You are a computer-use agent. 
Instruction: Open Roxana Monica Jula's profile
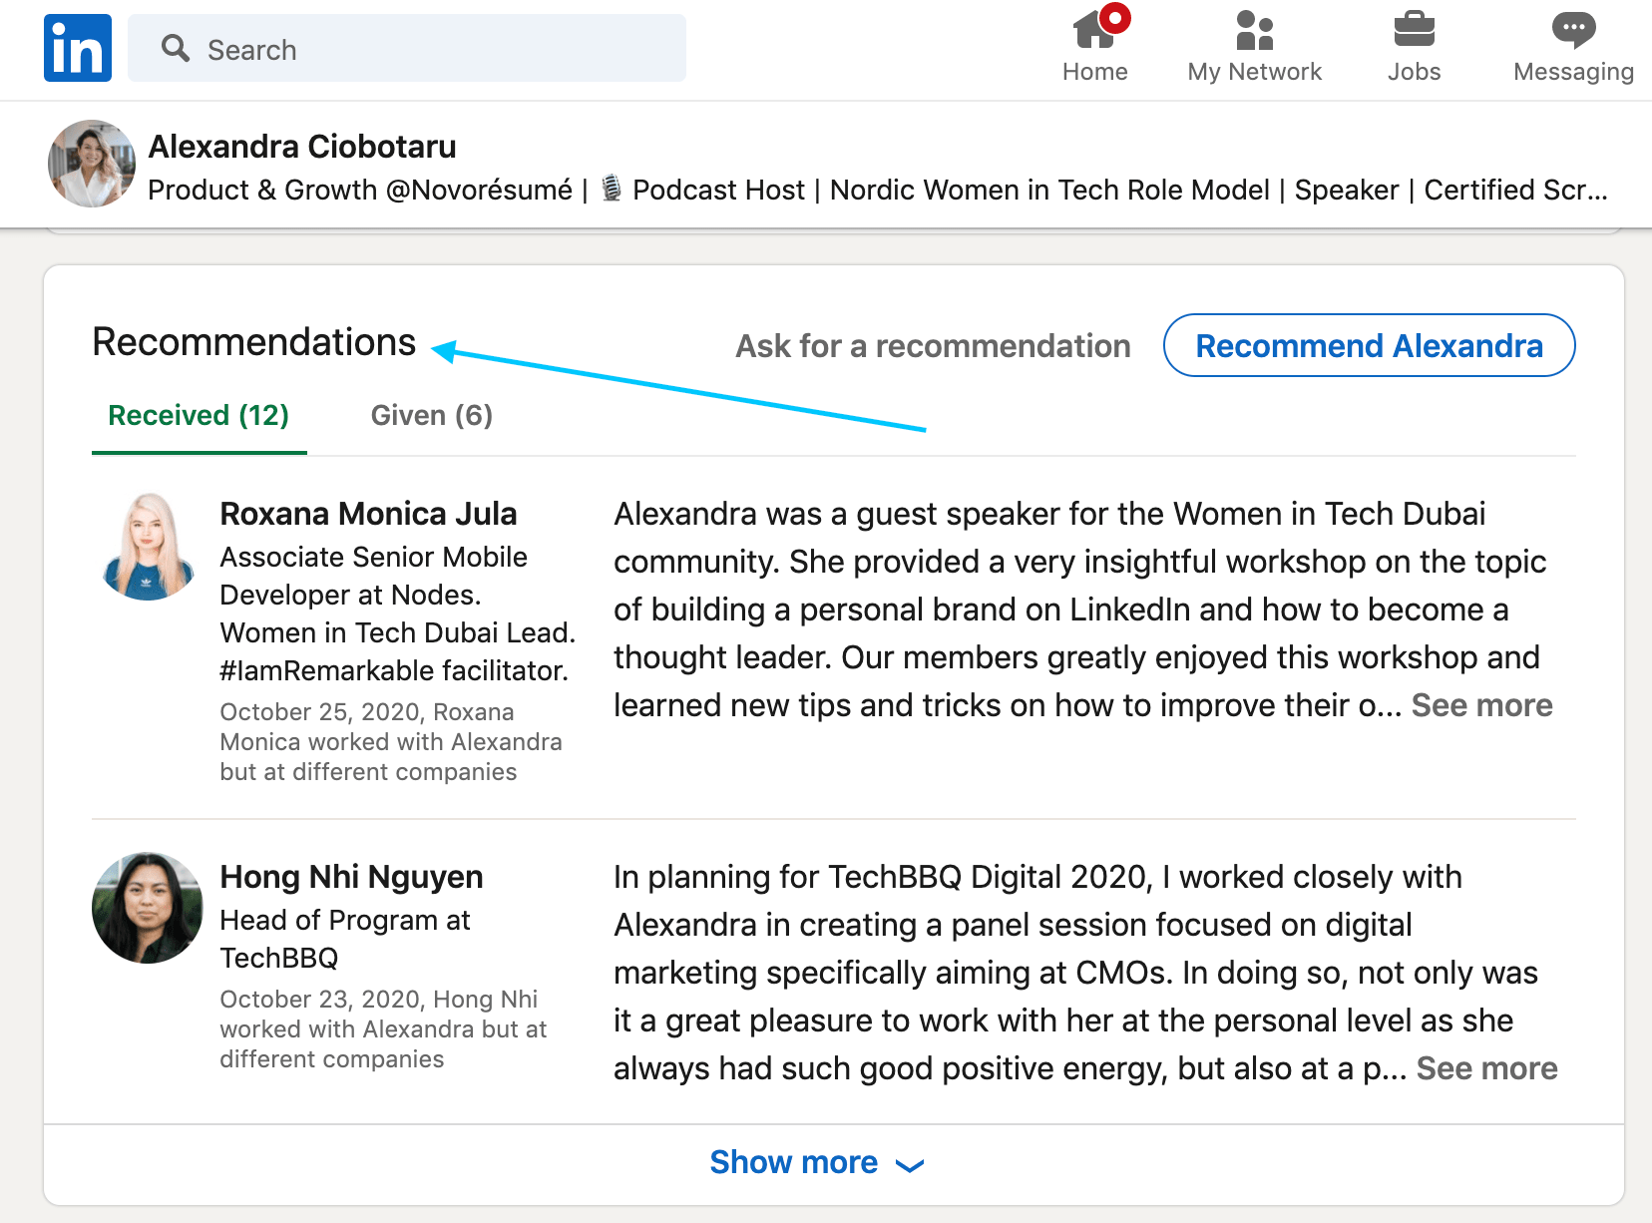368,513
